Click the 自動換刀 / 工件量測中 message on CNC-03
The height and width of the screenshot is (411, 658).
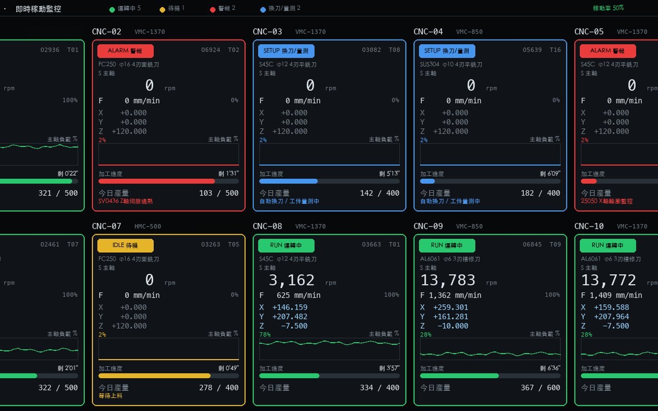pos(289,201)
